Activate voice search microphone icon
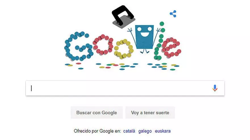The height and width of the screenshot is (140, 250). [215, 88]
